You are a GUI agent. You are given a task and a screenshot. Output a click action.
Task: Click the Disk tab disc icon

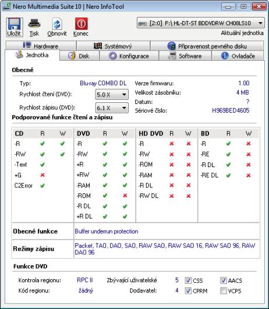[72, 55]
